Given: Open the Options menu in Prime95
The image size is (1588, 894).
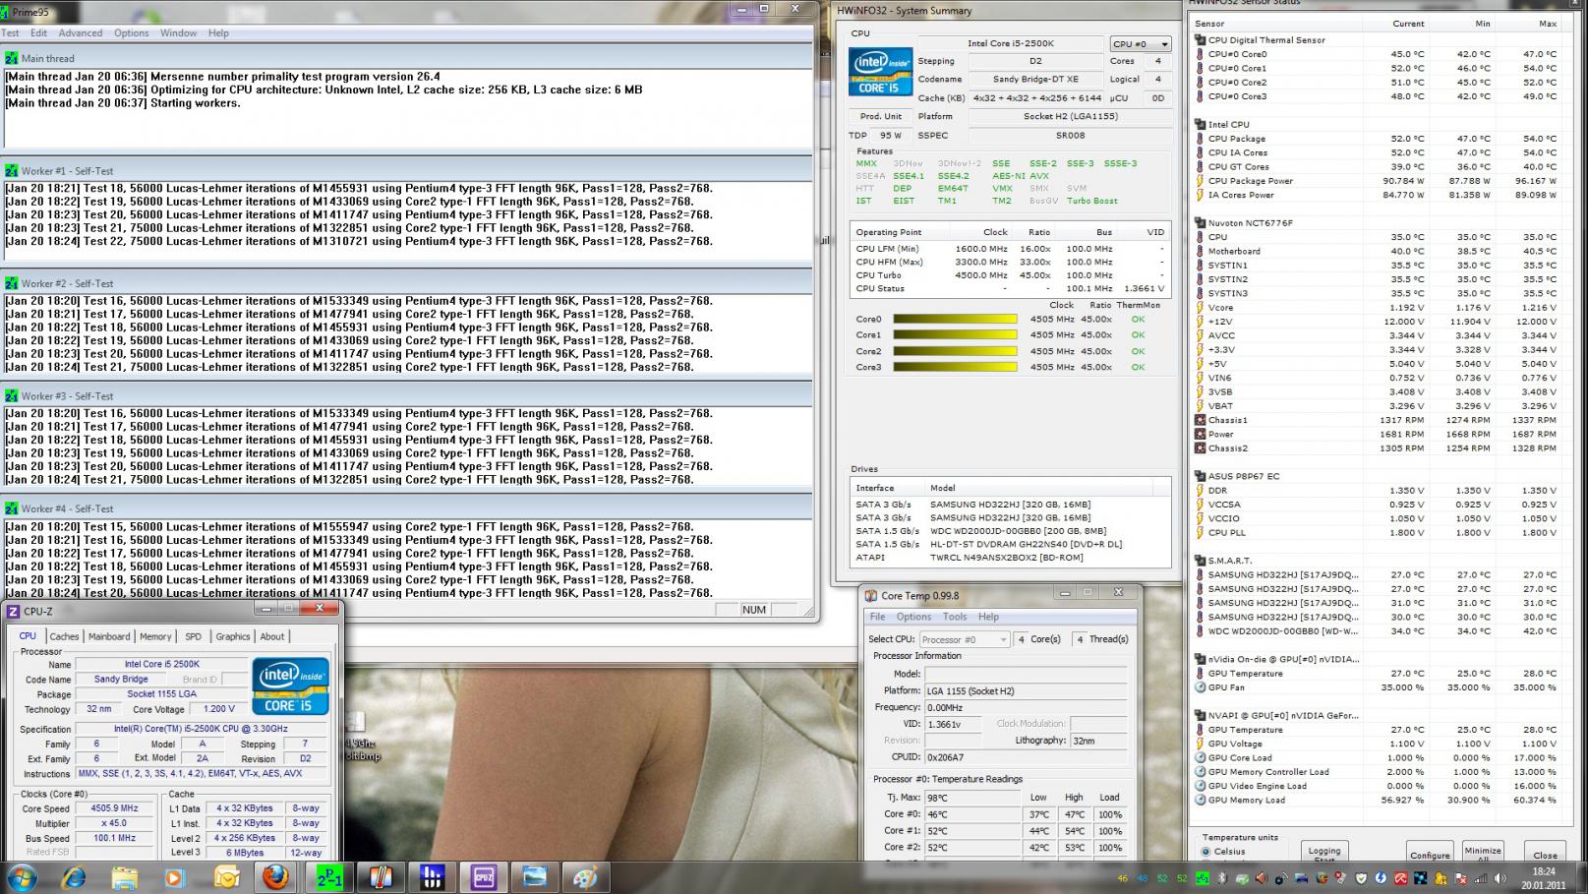Looking at the screenshot, I should (132, 33).
